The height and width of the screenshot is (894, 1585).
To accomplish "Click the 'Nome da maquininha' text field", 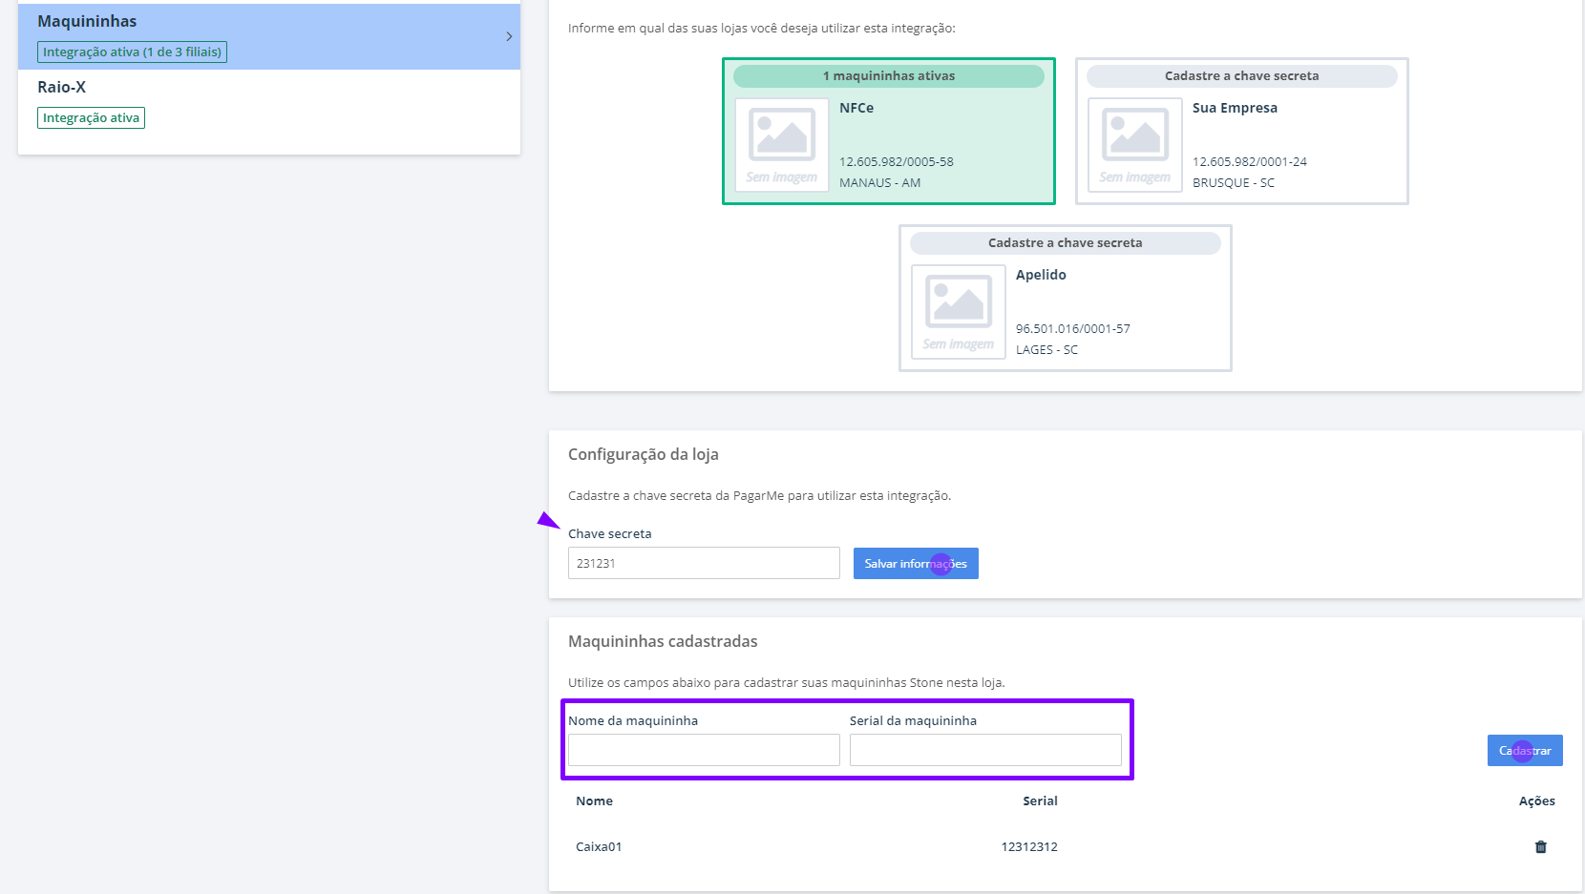I will tap(704, 750).
